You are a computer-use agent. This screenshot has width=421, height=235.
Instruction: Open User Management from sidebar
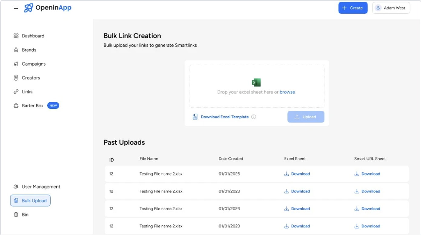37,187
